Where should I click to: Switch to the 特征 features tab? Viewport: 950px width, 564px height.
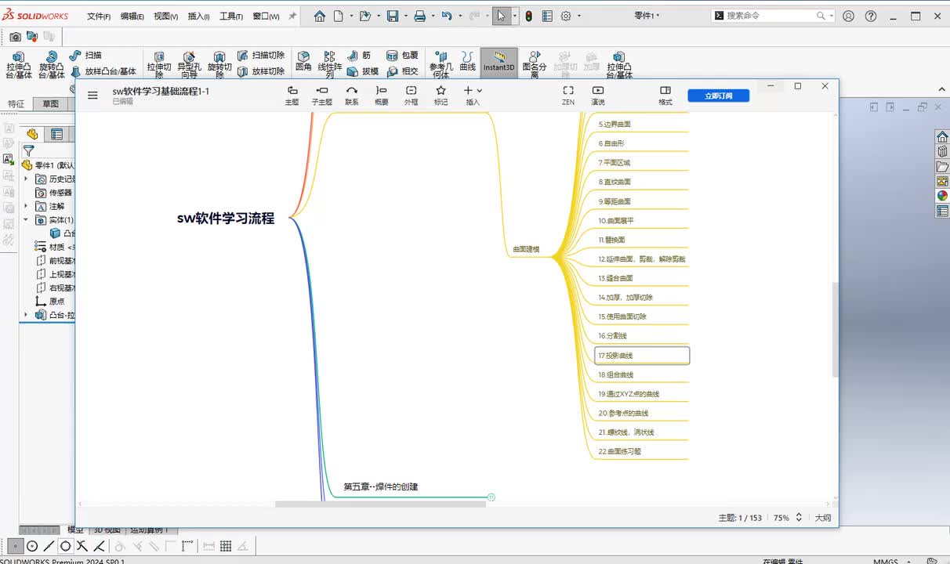16,103
